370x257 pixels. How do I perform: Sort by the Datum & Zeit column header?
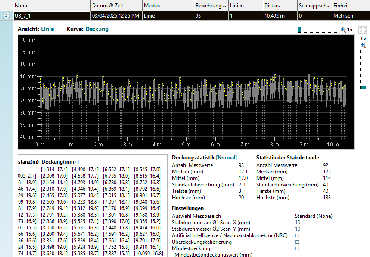(x=110, y=5)
